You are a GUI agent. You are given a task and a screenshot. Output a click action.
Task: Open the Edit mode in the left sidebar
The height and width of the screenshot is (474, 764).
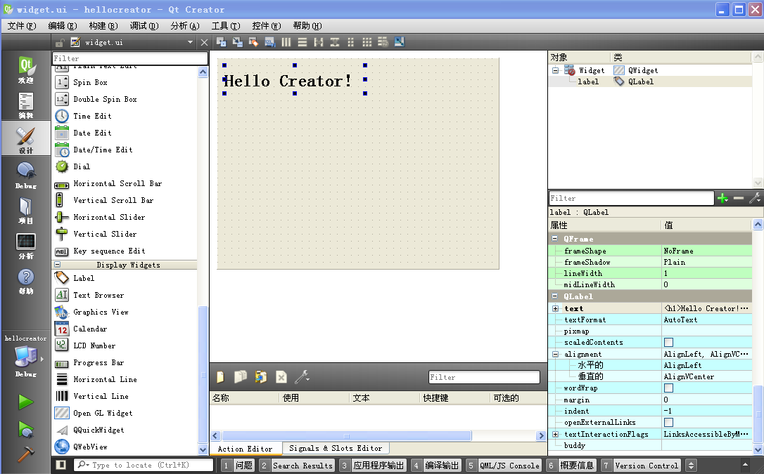point(26,105)
